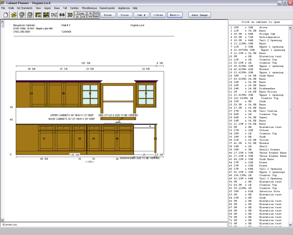Screen dimensions: 293x235
Task: Open the View menu
Action: [x=38, y=8]
